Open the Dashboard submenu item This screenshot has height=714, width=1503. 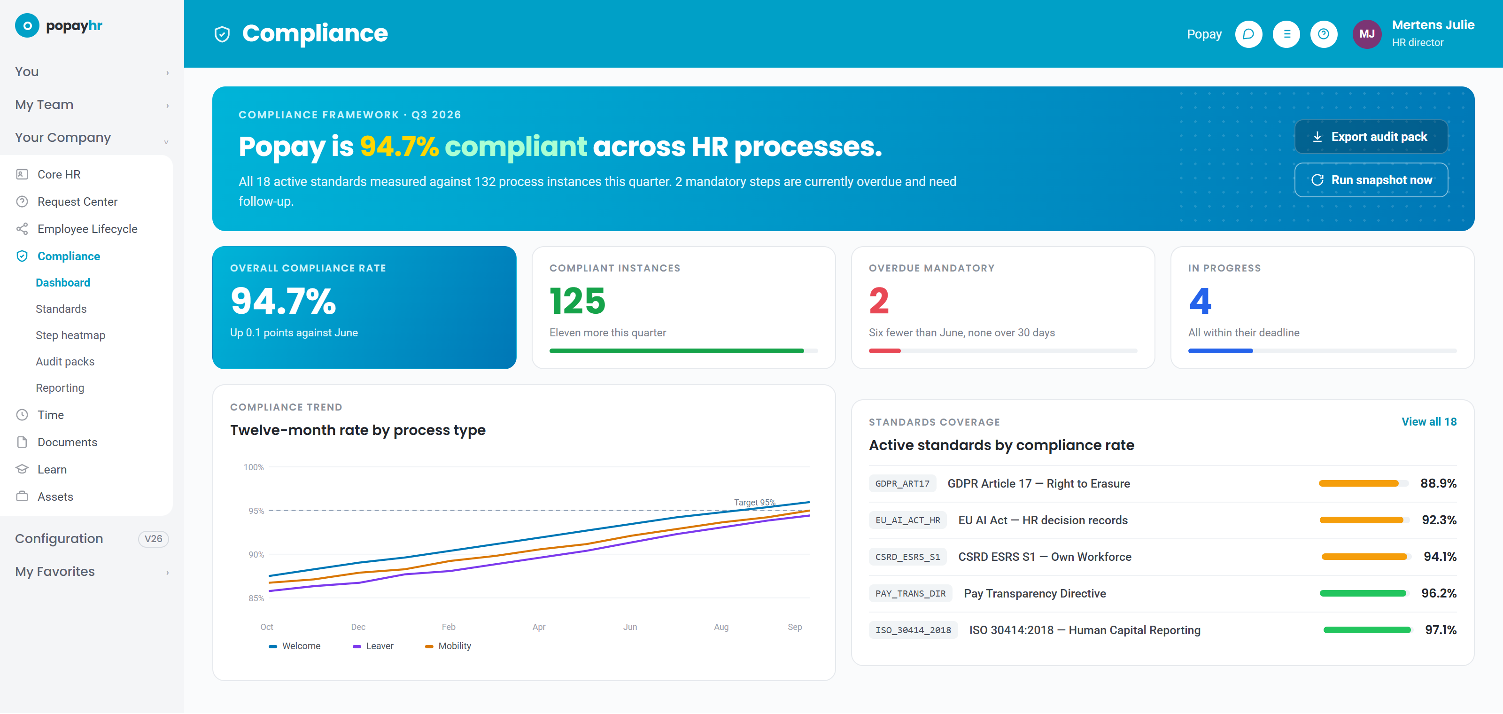(x=63, y=282)
